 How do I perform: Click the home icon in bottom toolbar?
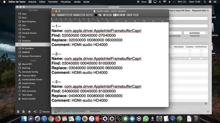click(x=29, y=112)
